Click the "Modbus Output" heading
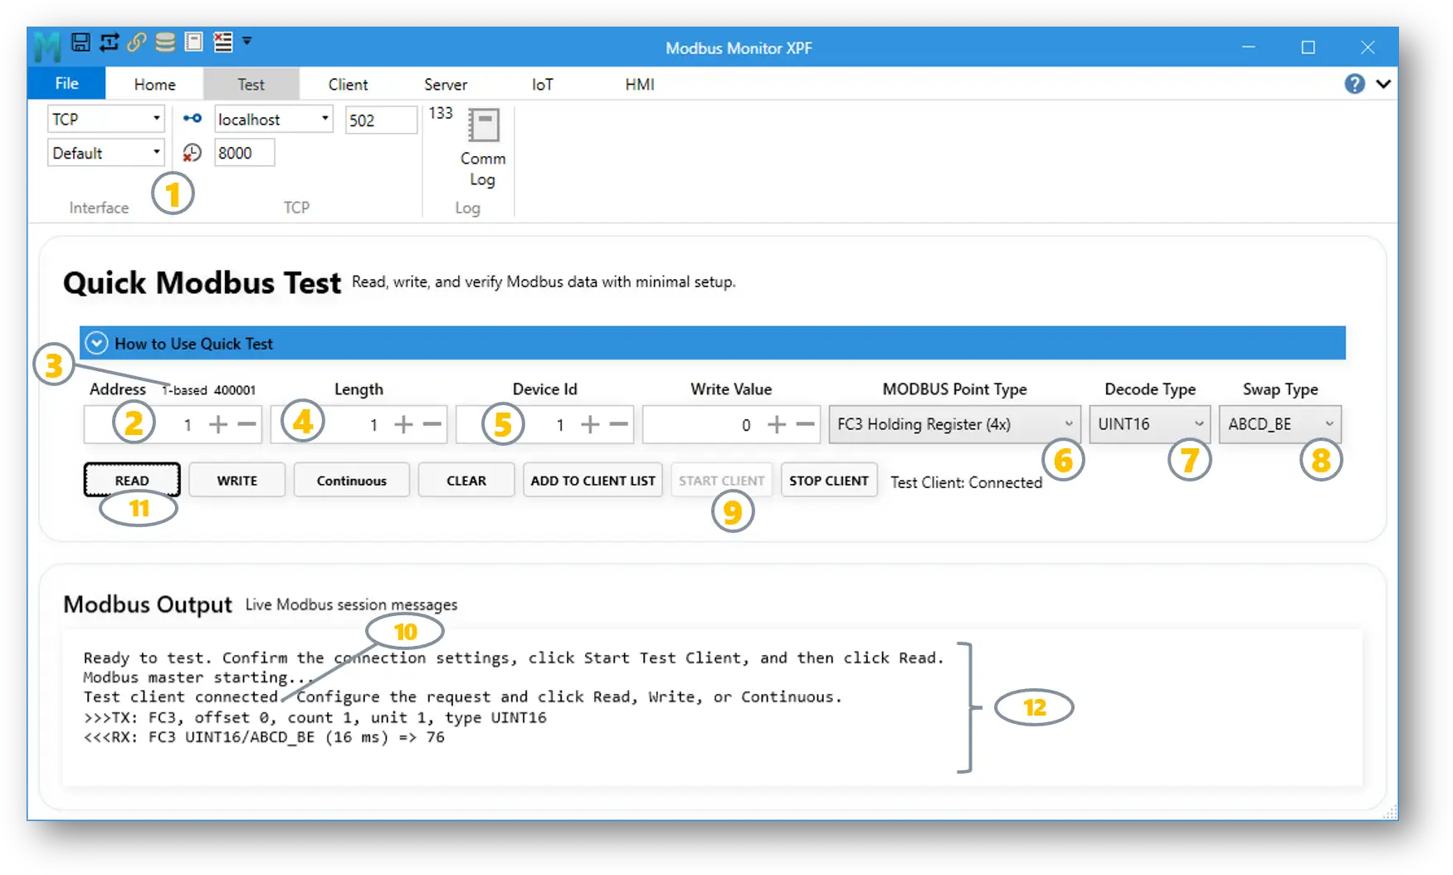This screenshot has height=875, width=1453. coord(148,604)
